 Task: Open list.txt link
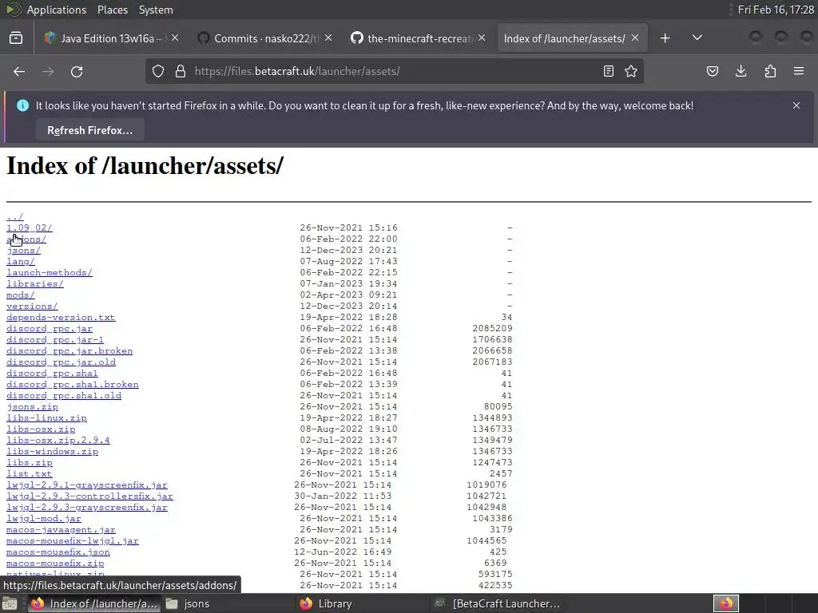30,474
